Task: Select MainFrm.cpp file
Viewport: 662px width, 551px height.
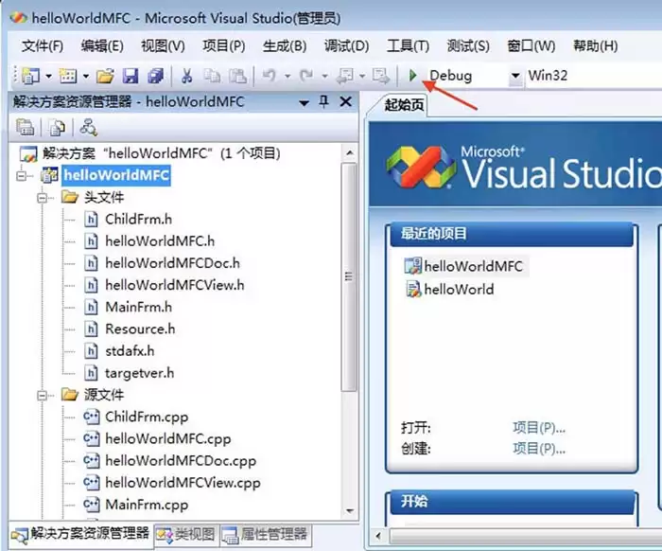Action: click(x=147, y=505)
